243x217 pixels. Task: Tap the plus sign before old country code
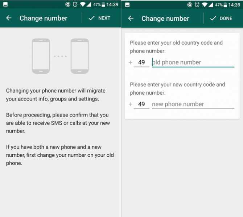[131, 62]
